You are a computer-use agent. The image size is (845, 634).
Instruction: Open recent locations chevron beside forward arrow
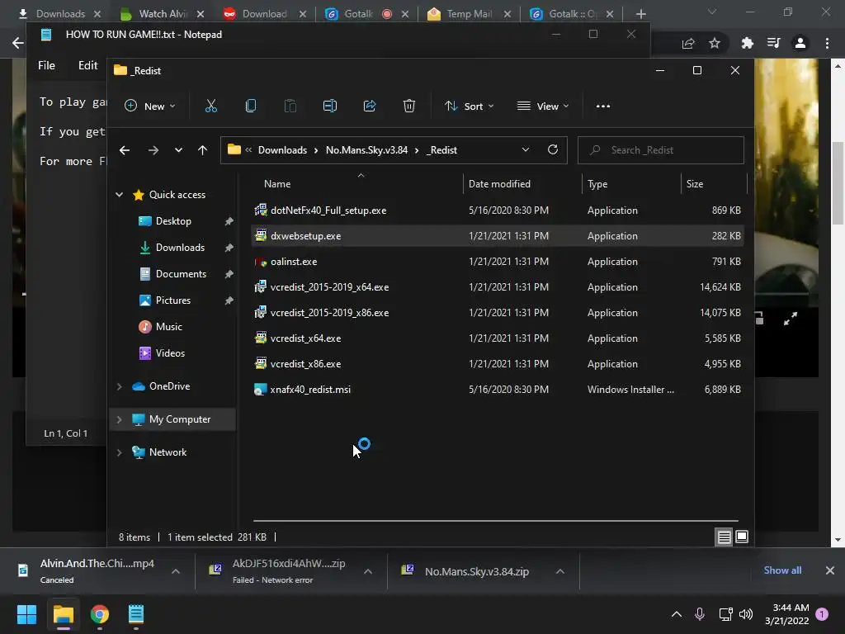178,150
